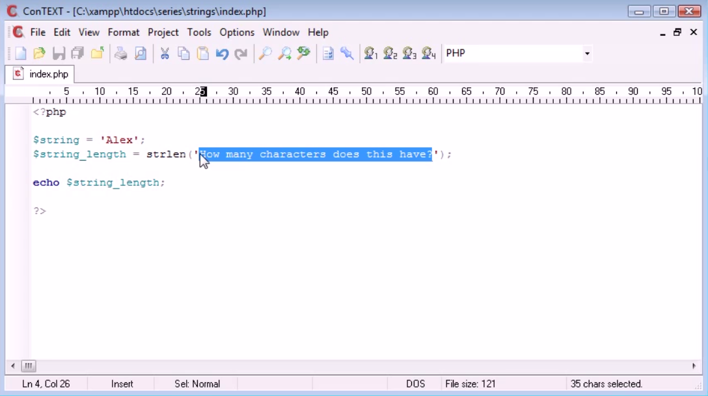708x396 pixels.
Task: Open the Find in Files search icon
Action: [303, 53]
